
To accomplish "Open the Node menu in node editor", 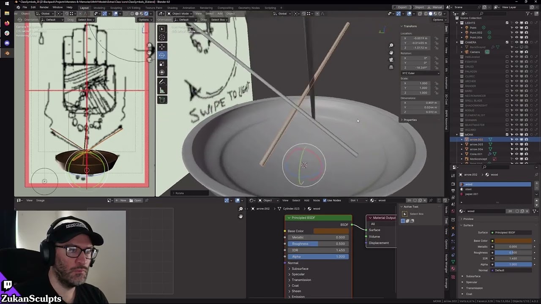I will pos(316,200).
